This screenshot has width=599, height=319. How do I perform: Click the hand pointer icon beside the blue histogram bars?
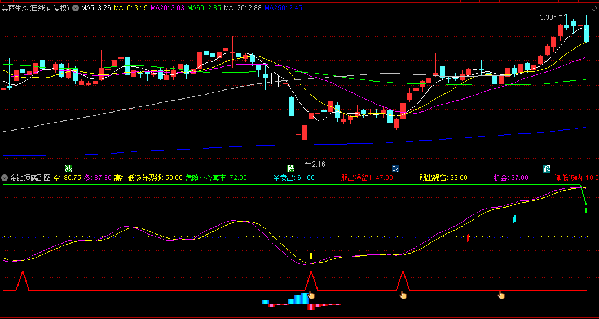311,295
